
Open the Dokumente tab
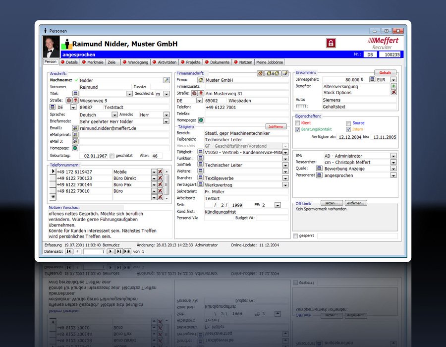tap(218, 62)
